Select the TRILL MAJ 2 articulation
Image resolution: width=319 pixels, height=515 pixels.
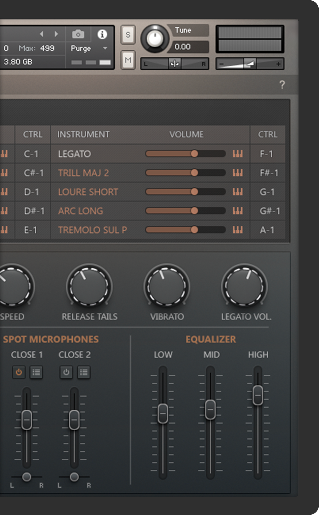click(83, 173)
